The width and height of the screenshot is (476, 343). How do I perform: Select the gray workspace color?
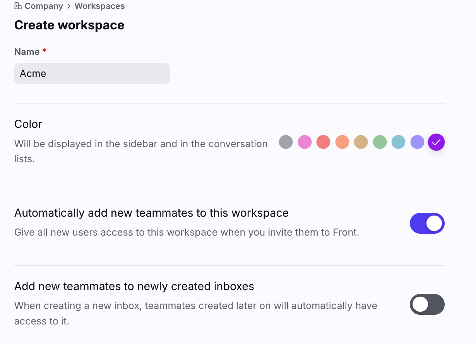(286, 142)
